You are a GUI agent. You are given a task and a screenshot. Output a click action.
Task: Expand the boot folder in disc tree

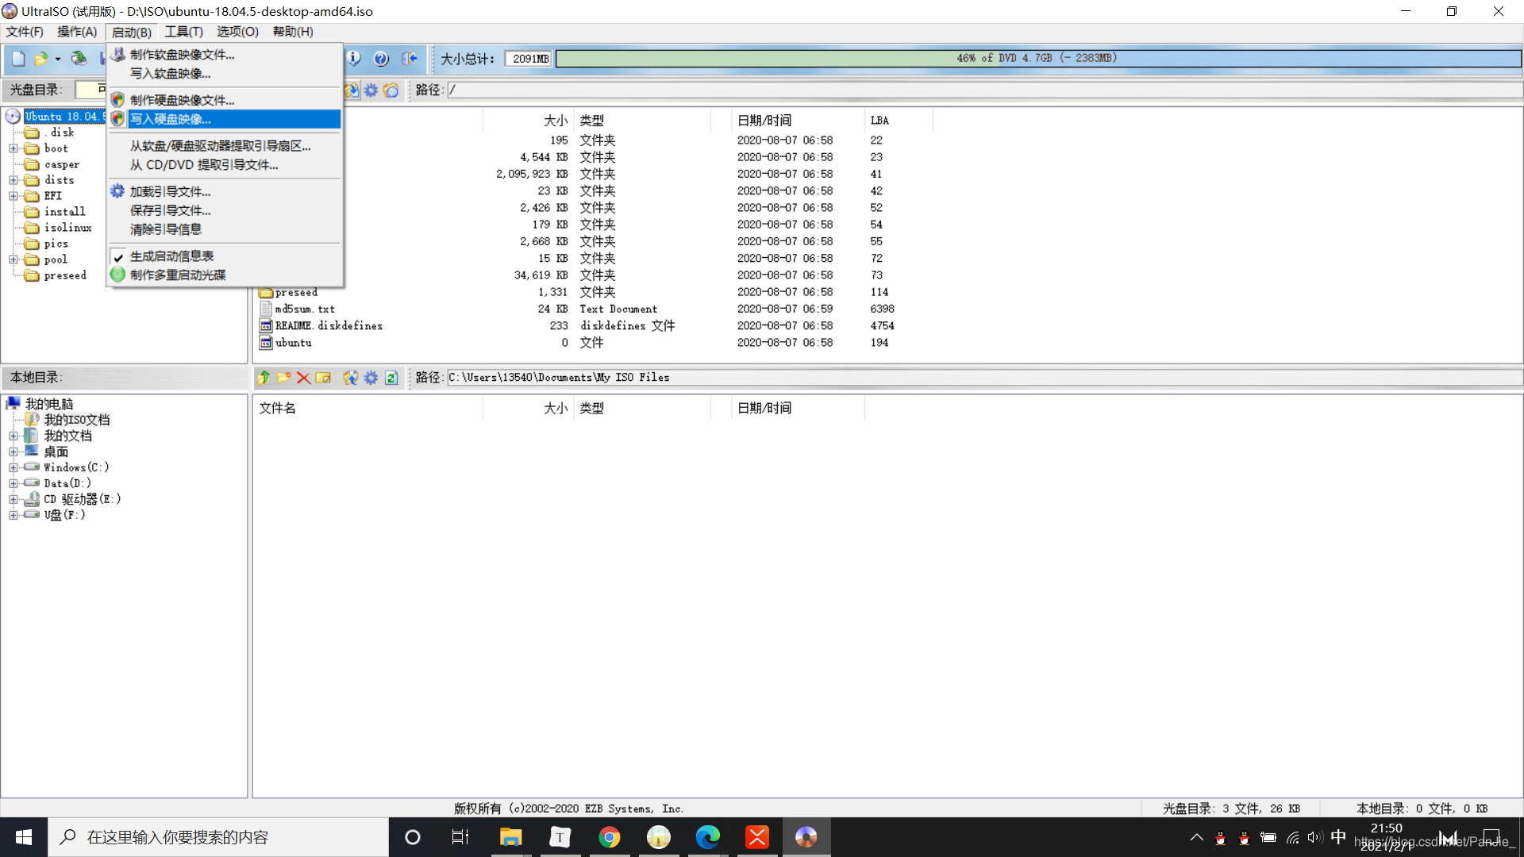tap(13, 148)
